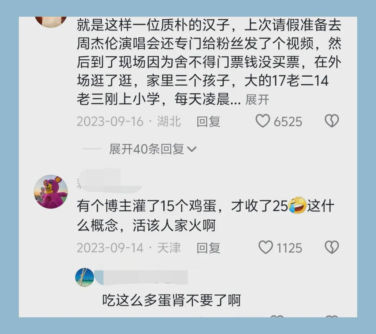
Task: Reply to the 2023-09-16 Hubei comment
Action: point(208,121)
